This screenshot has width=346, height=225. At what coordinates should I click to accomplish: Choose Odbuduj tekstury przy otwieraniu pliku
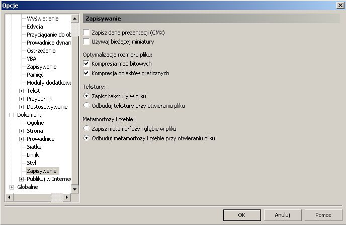86,106
